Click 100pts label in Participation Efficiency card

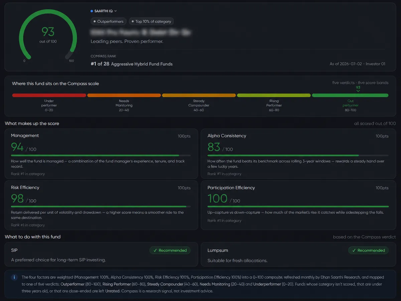[x=382, y=188]
